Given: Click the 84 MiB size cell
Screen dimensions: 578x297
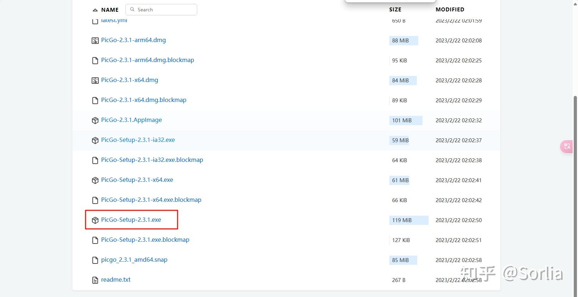Looking at the screenshot, I should [403, 81].
